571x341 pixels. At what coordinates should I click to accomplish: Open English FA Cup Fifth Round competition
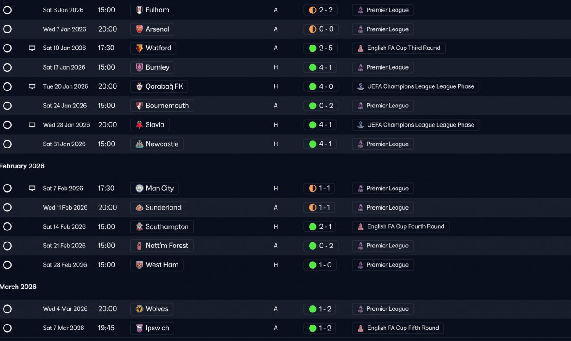click(x=398, y=328)
